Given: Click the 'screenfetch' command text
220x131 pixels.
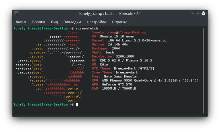Looking at the screenshot, I should 87,28.
